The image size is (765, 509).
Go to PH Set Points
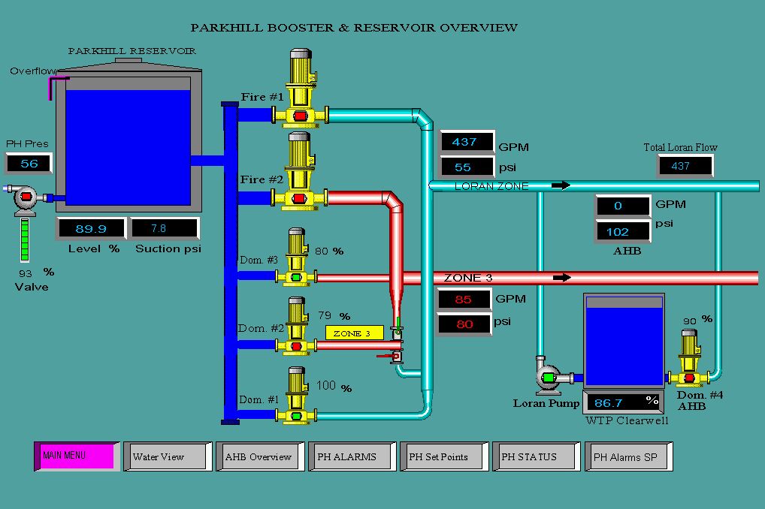click(x=445, y=456)
